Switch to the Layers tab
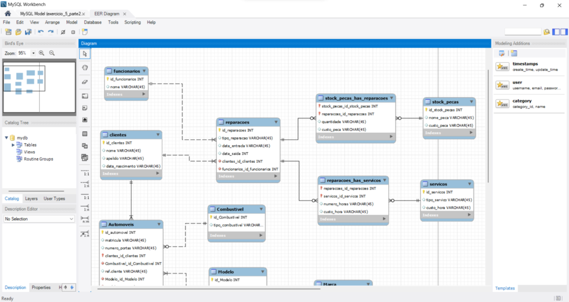 pos(31,198)
